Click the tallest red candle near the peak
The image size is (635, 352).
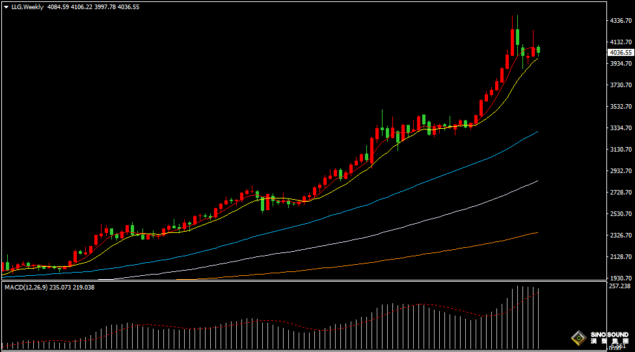[513, 42]
